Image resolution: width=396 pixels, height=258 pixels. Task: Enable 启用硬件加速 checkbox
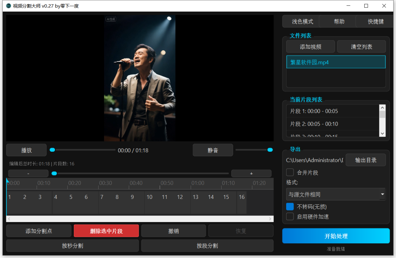tap(290, 217)
